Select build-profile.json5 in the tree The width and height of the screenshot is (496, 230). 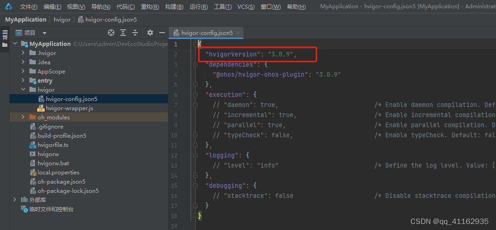point(62,136)
